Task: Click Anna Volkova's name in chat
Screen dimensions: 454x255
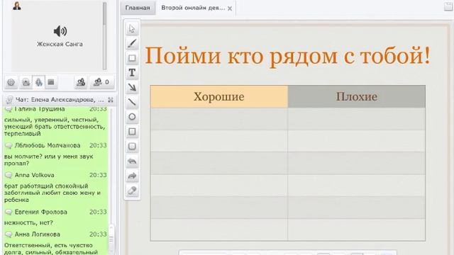Action: (35, 175)
